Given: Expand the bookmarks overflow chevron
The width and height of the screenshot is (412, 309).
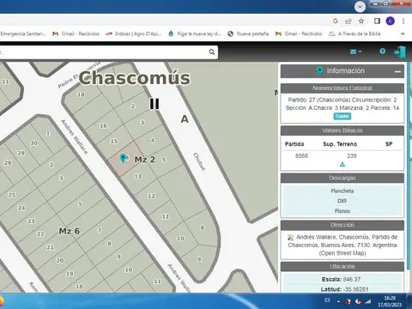Looking at the screenshot, I should pyautogui.click(x=403, y=33).
